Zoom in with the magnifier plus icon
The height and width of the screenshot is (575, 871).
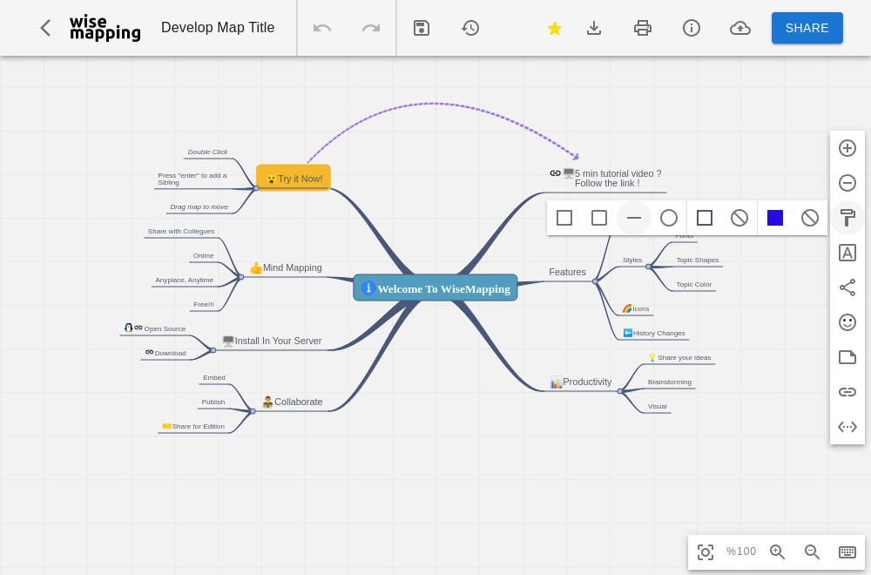click(777, 551)
